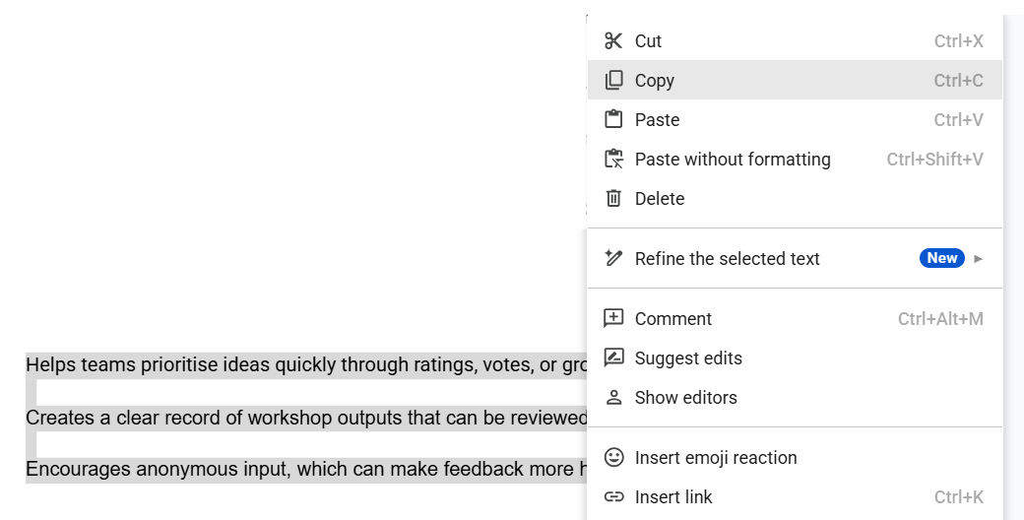Viewport: 1024px width, 520px height.
Task: Click the Copy icon in context menu
Action: coord(613,81)
